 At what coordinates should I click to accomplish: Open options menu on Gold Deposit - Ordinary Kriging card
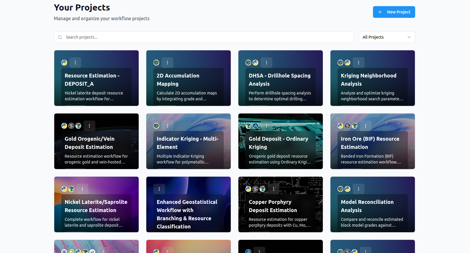pyautogui.click(x=267, y=126)
